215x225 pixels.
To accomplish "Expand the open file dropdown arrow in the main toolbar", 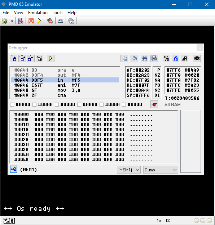I will pos(12,21).
